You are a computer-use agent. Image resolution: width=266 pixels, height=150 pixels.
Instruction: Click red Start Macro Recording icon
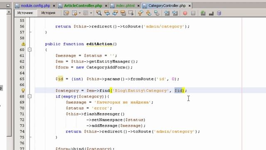pos(185,13)
